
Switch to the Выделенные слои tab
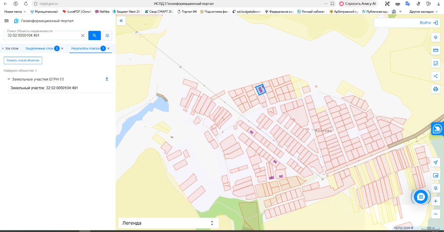coord(39,48)
